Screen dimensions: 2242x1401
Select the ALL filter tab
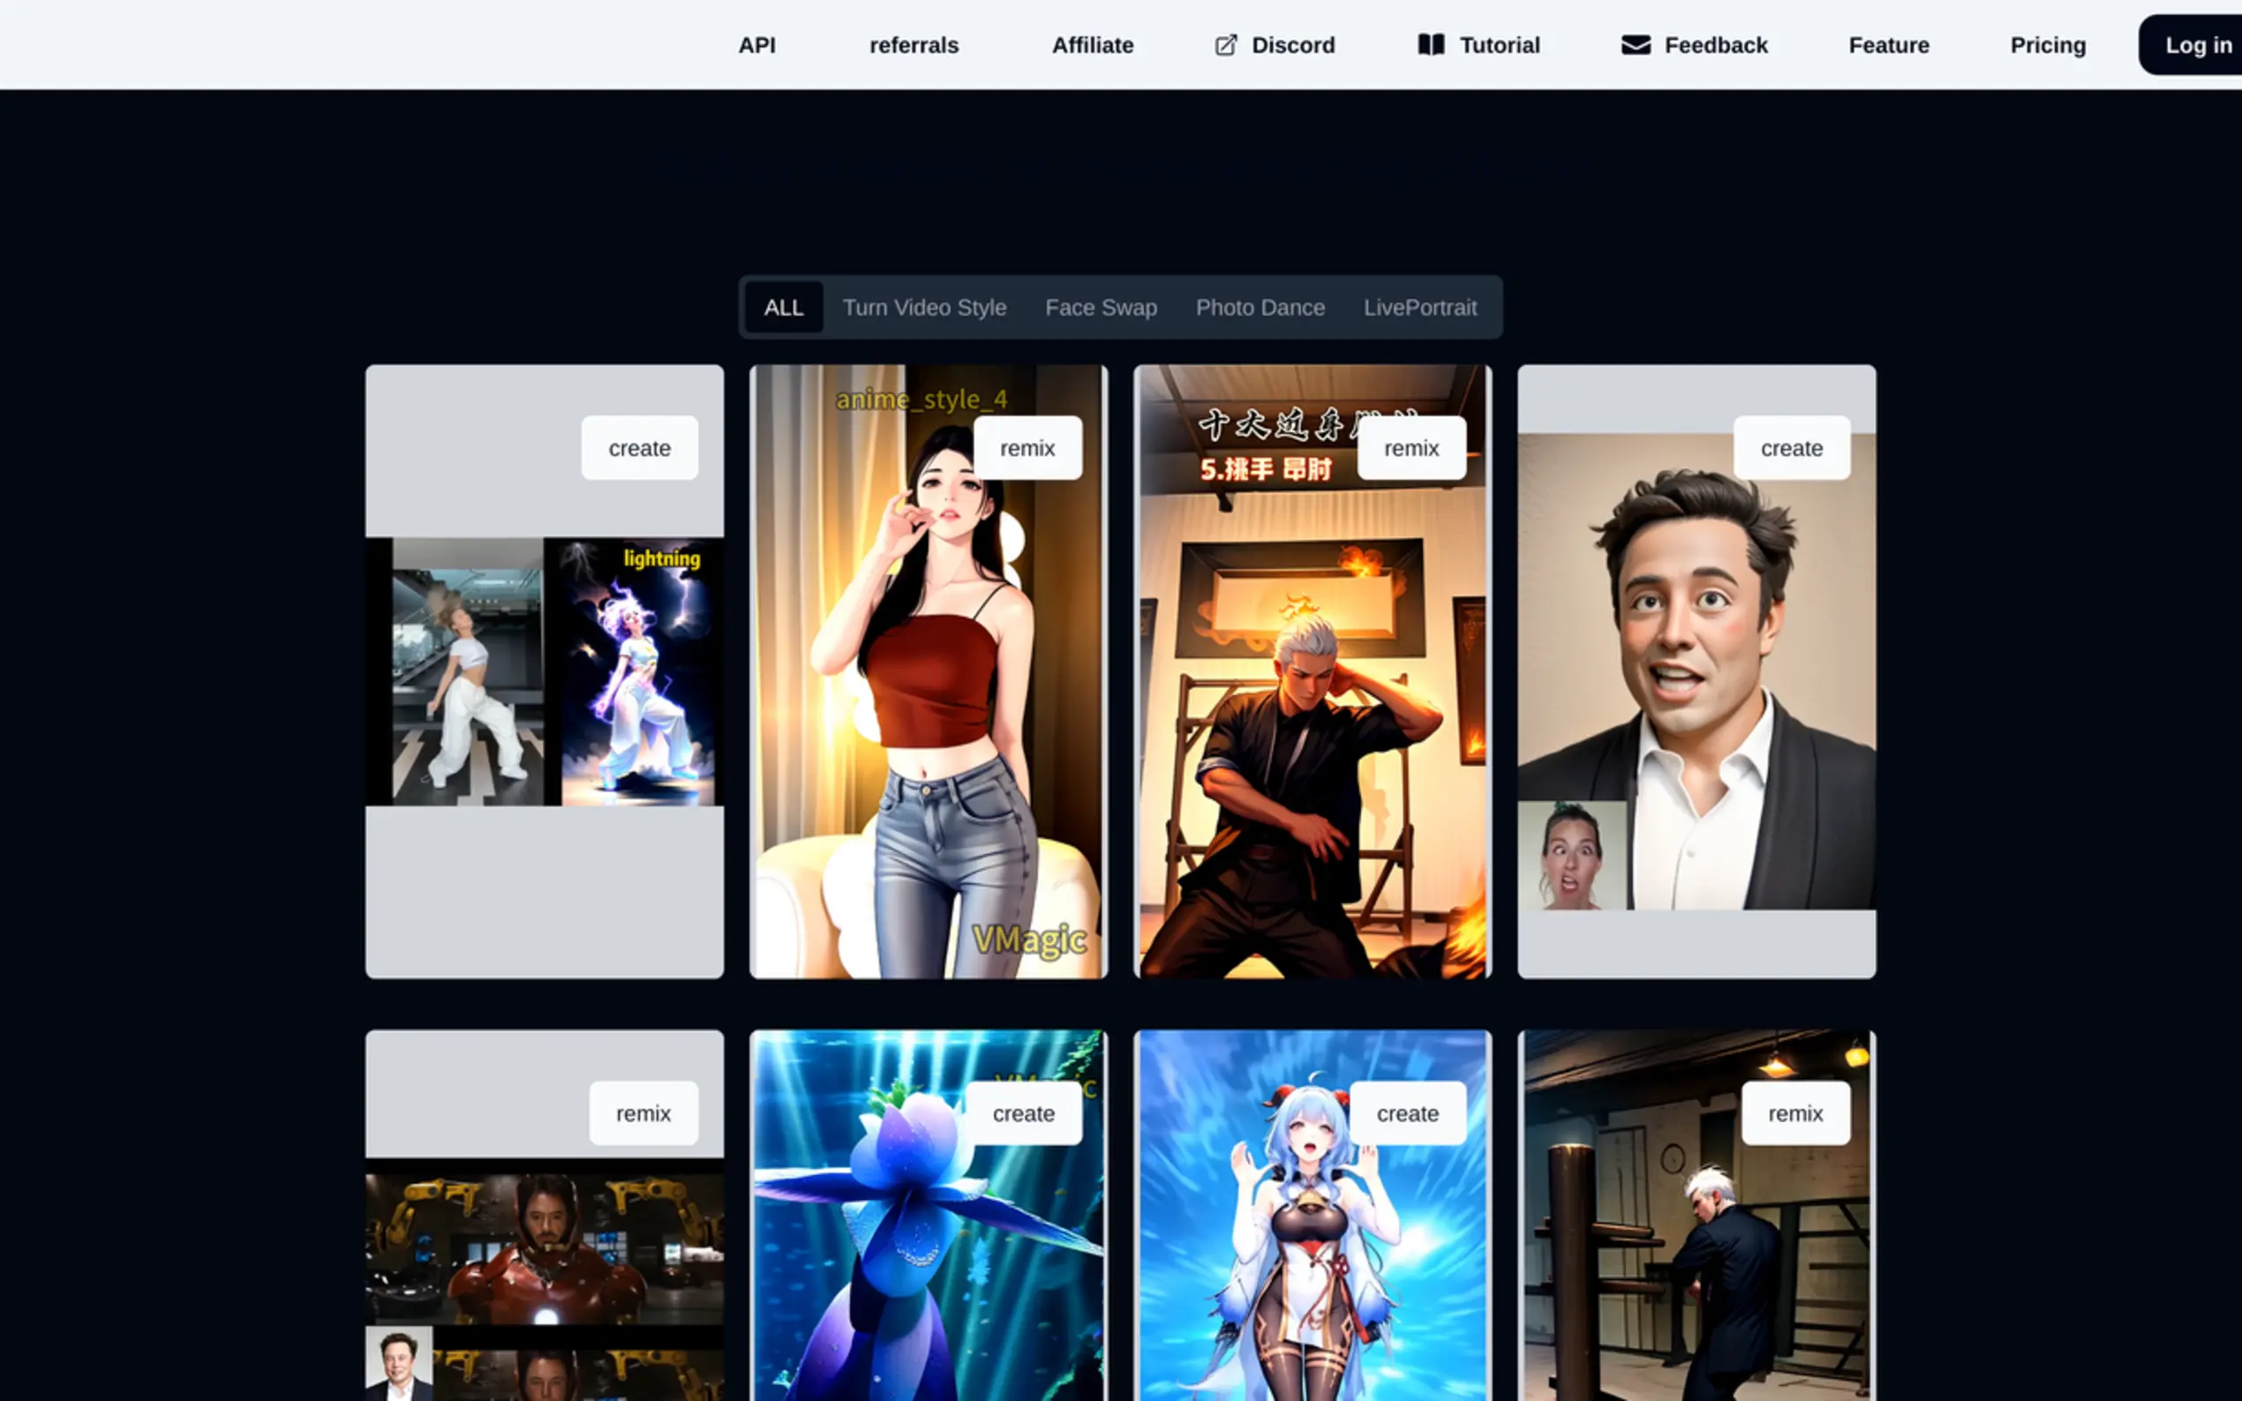[x=783, y=308]
